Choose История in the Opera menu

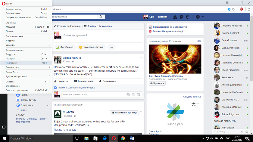point(10,59)
